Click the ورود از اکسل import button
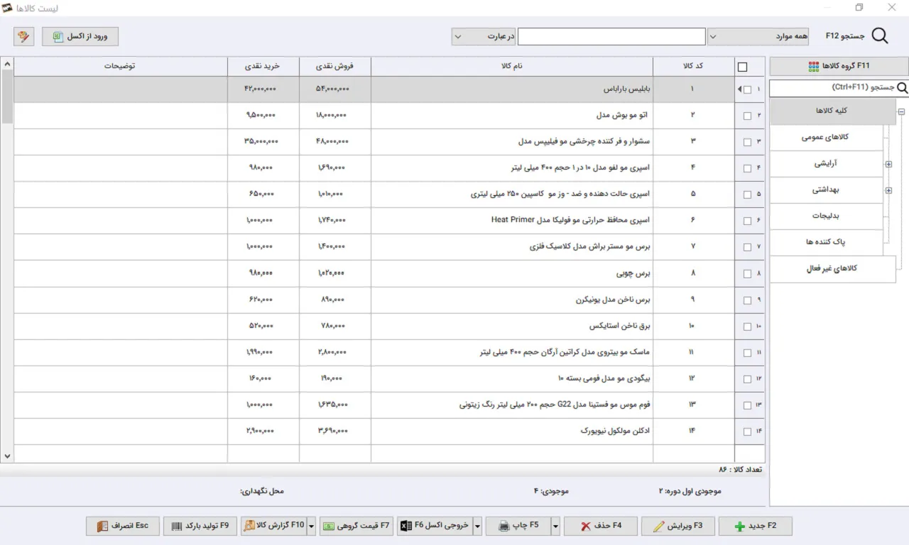 coord(80,36)
